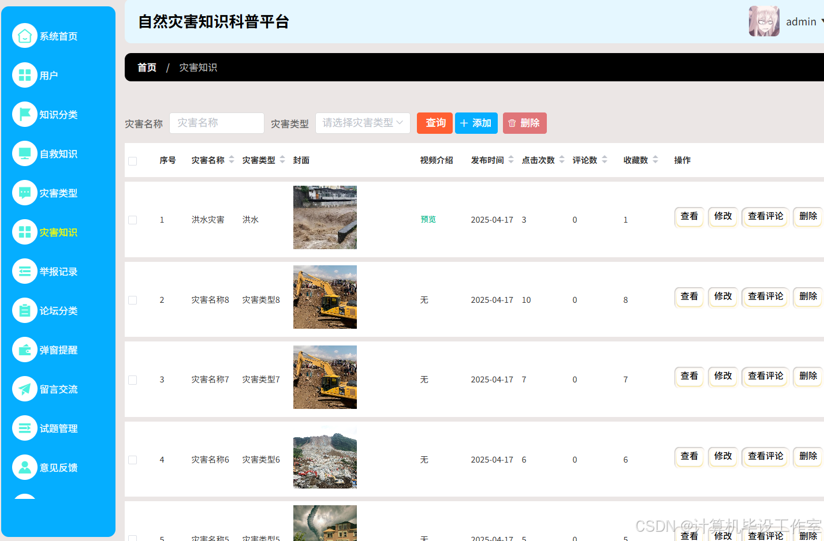Open 系统首页 menu item
Screen dimensions: 824x541
tap(58, 36)
